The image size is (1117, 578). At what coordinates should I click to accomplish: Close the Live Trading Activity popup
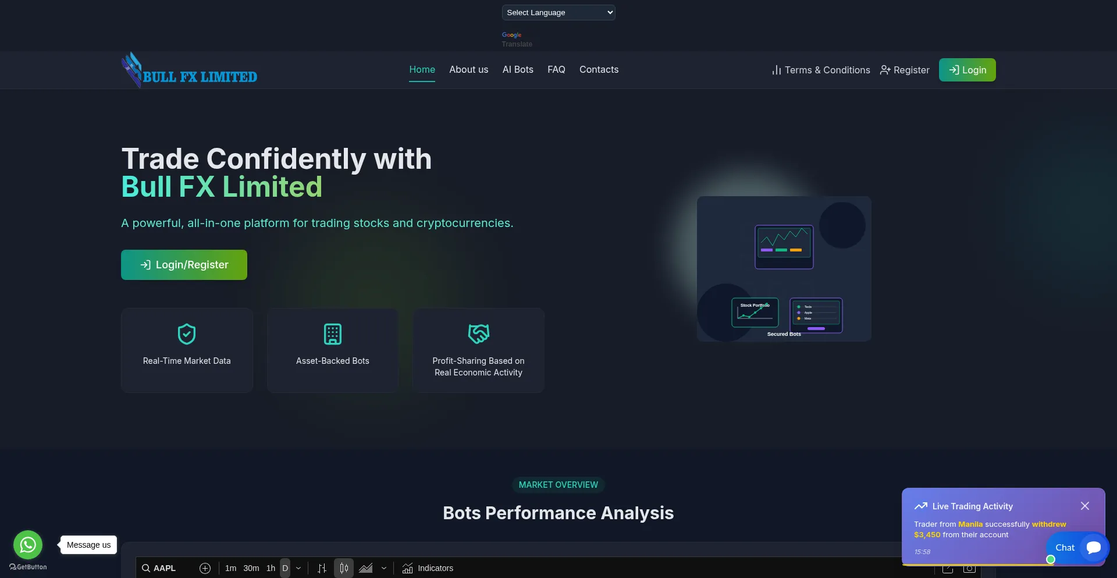(1085, 506)
